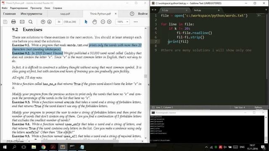Screen dimensions: 269x151
Task: Click the print icon in Acrobat toolbar
Action: pyautogui.click(x=13, y=22)
